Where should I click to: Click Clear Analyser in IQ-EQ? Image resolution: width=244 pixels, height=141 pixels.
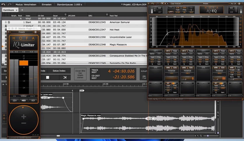coord(176,3)
